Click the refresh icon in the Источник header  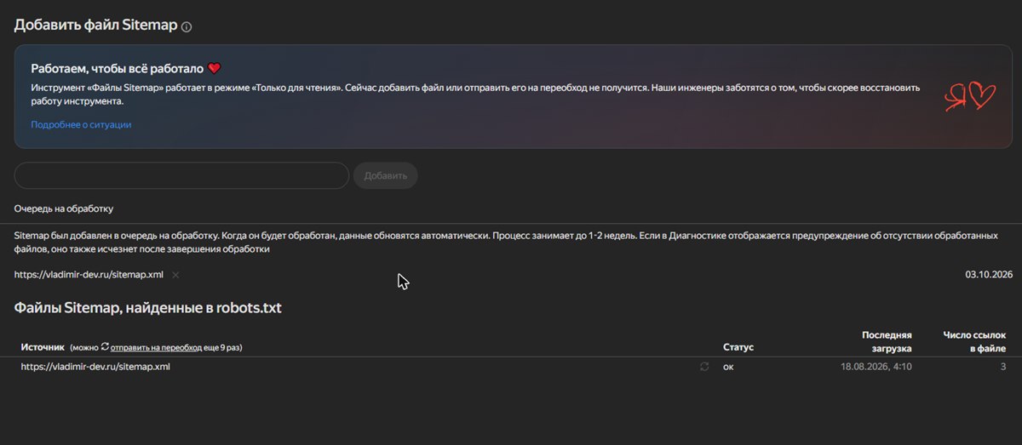(x=105, y=347)
